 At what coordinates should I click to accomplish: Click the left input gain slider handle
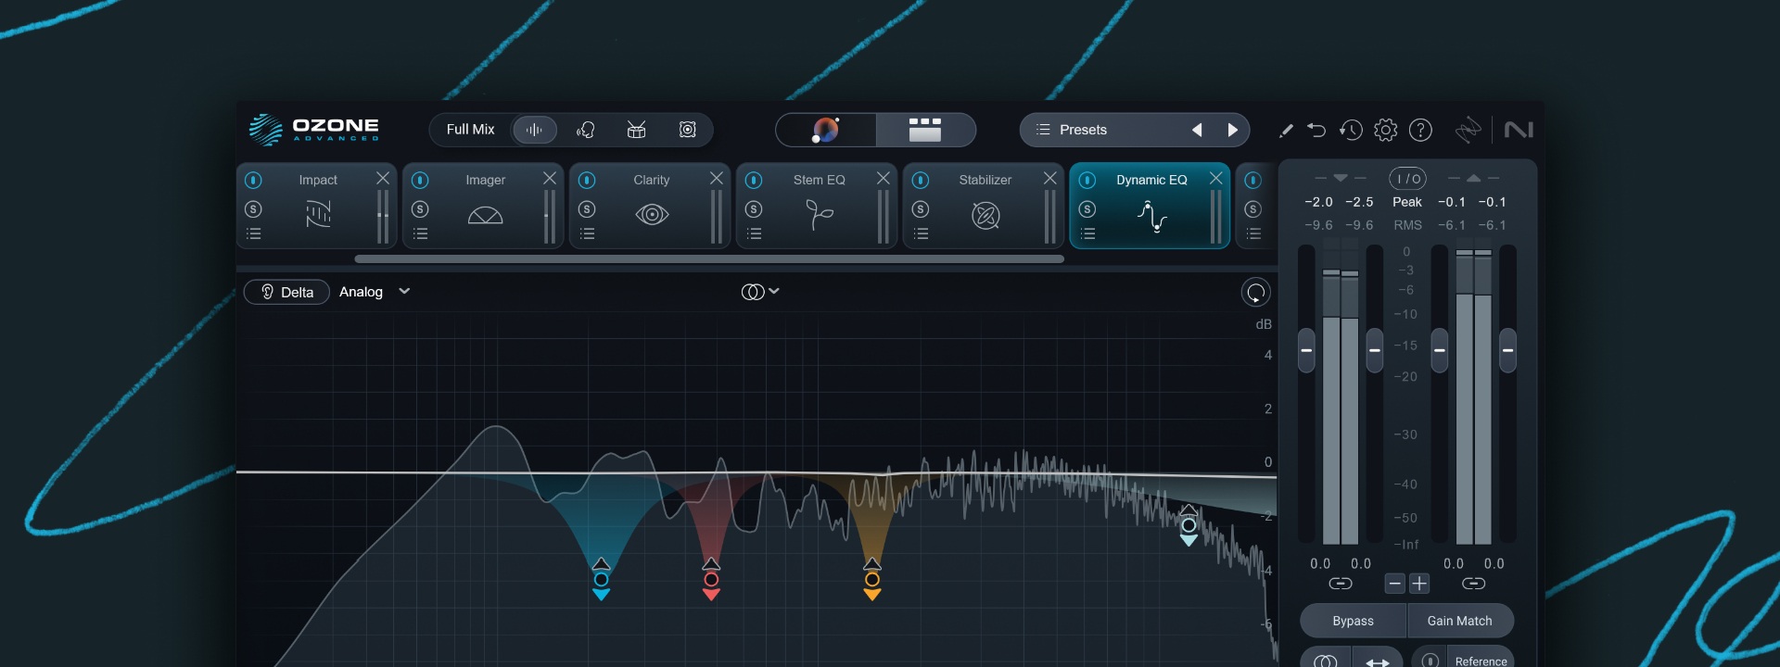coord(1306,350)
